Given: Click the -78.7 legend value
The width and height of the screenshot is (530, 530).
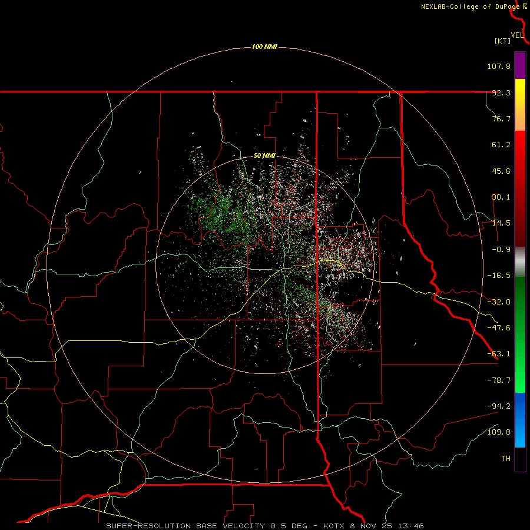Looking at the screenshot, I should coord(499,380).
